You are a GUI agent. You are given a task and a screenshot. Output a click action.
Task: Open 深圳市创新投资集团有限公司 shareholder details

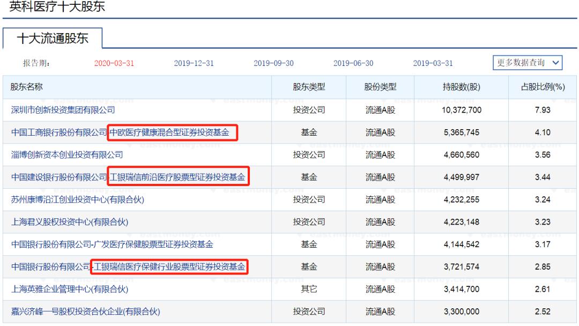click(x=63, y=109)
